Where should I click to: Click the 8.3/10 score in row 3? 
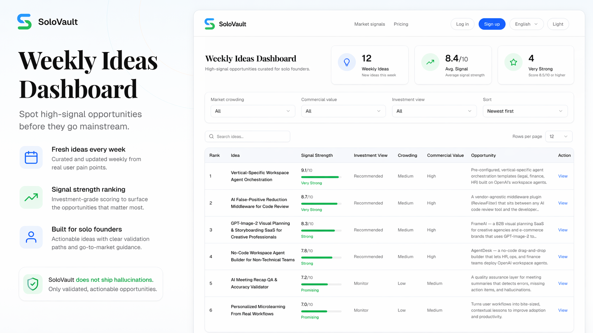307,224
